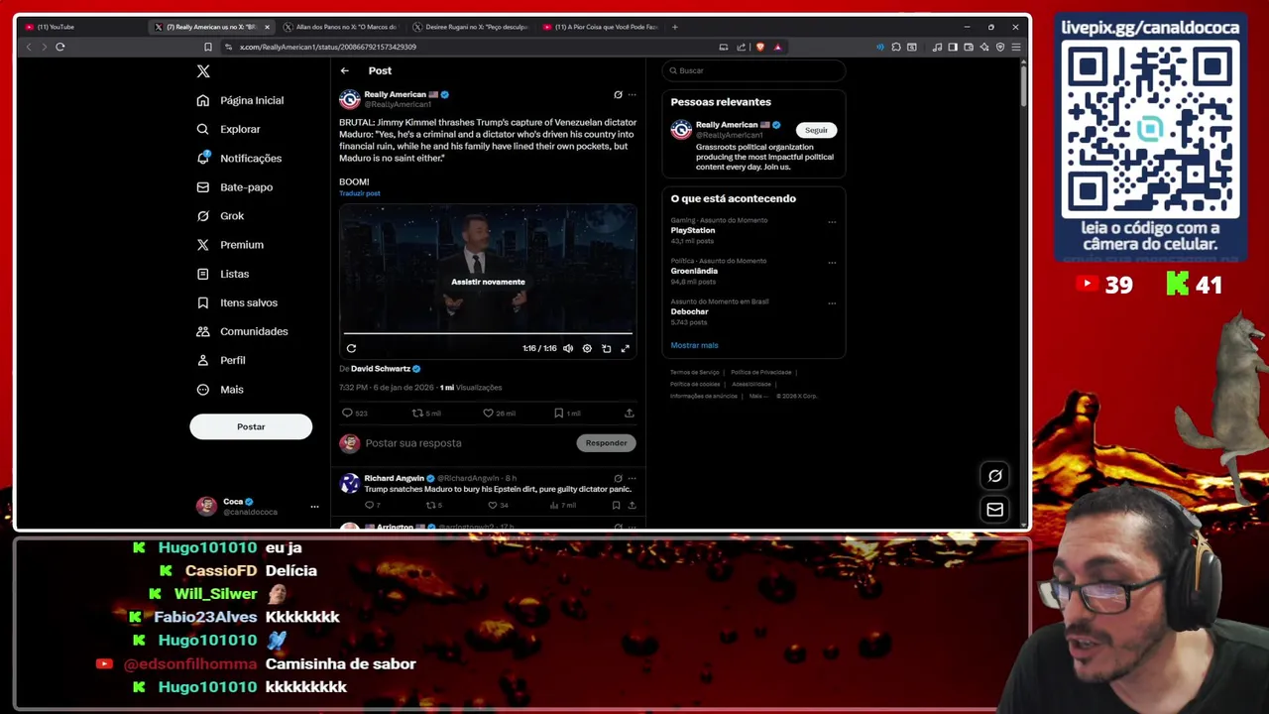This screenshot has width=1269, height=714.
Task: Expand the video to fullscreen
Action: pyautogui.click(x=625, y=348)
